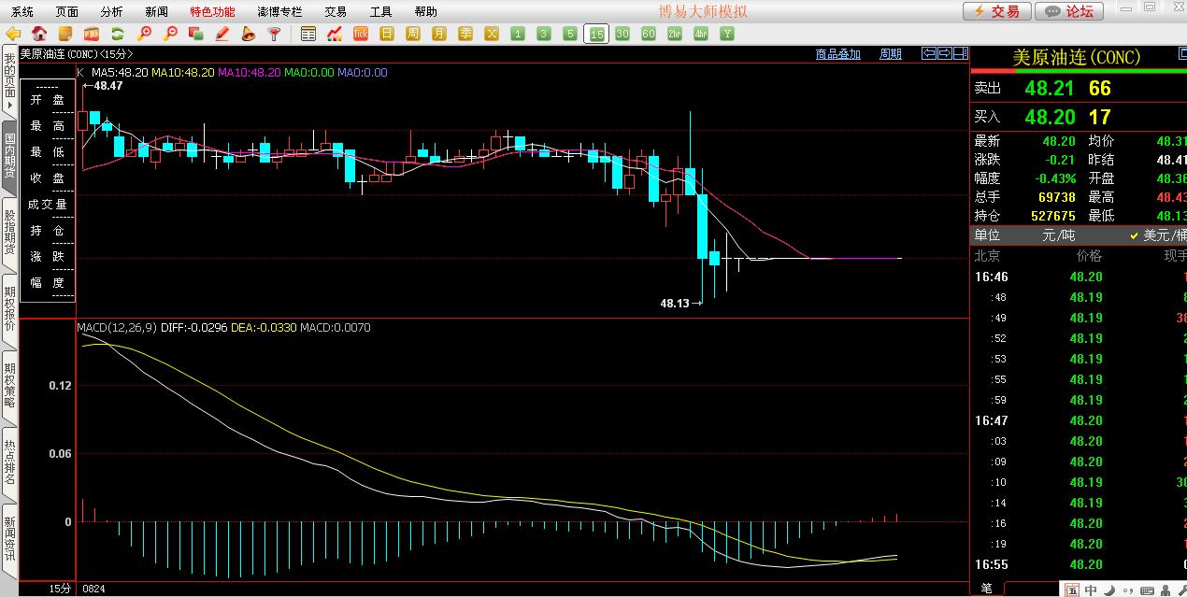Switch to daily chart with 日 icon
This screenshot has width=1187, height=597.
[387, 35]
